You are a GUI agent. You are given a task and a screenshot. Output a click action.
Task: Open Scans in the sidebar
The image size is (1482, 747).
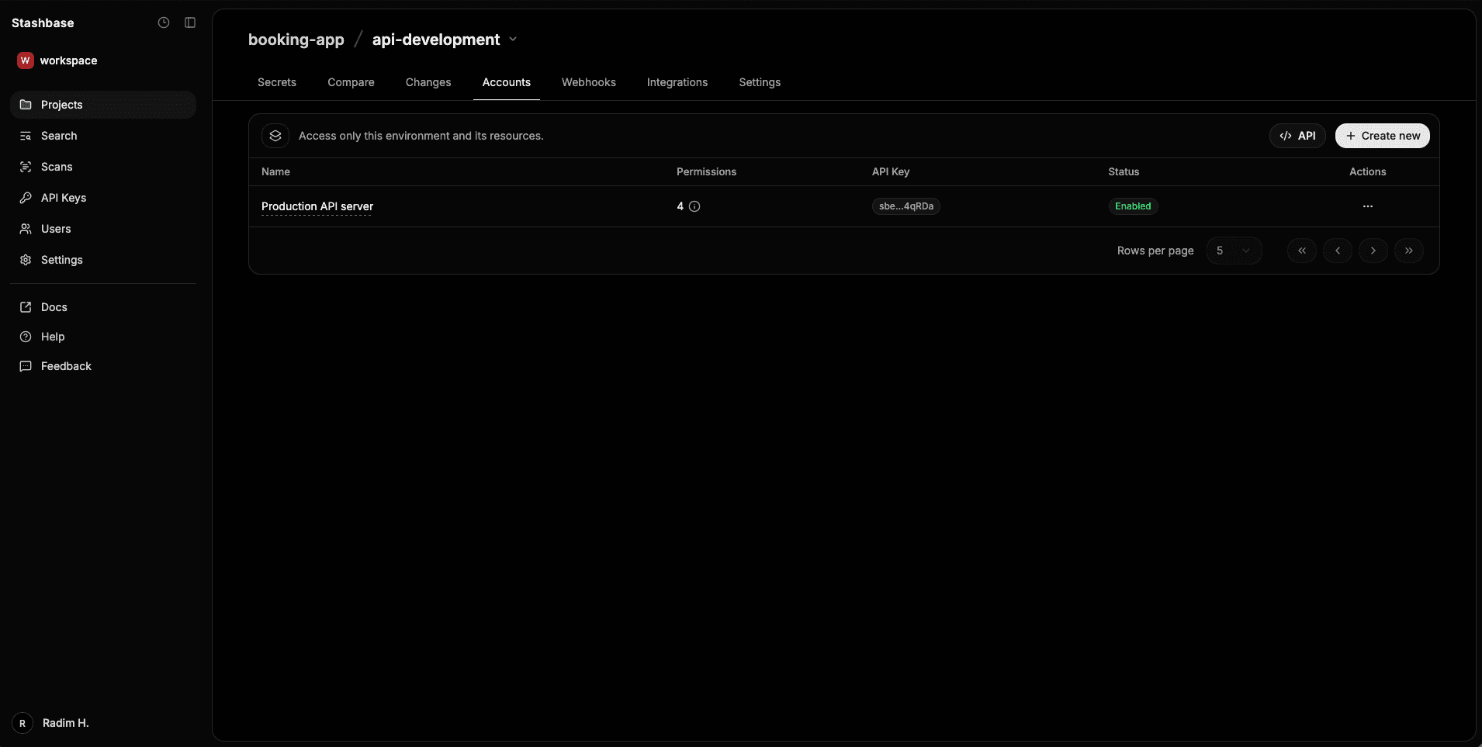103,167
